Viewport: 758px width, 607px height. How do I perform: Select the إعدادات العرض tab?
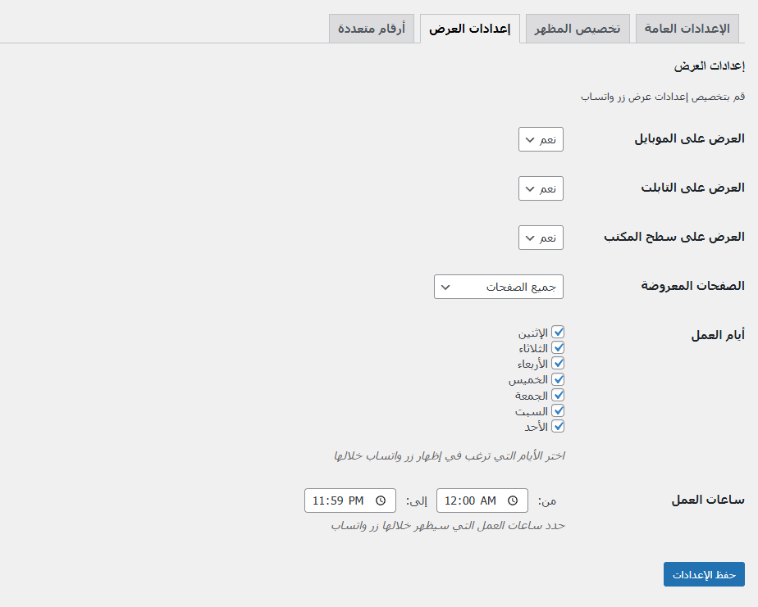coord(470,29)
